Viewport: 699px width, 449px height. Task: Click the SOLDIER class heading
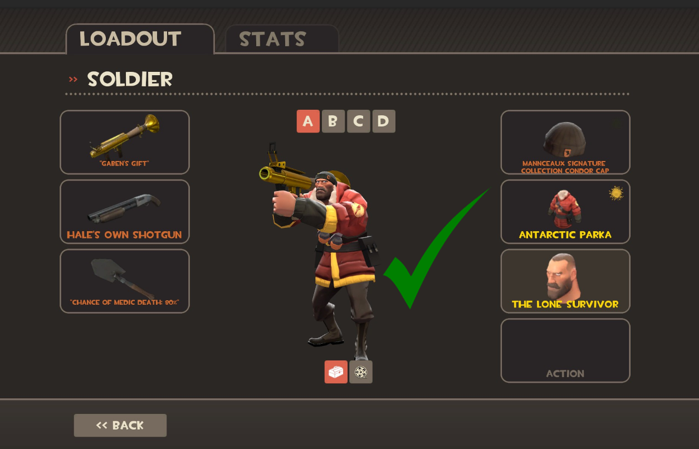click(130, 79)
